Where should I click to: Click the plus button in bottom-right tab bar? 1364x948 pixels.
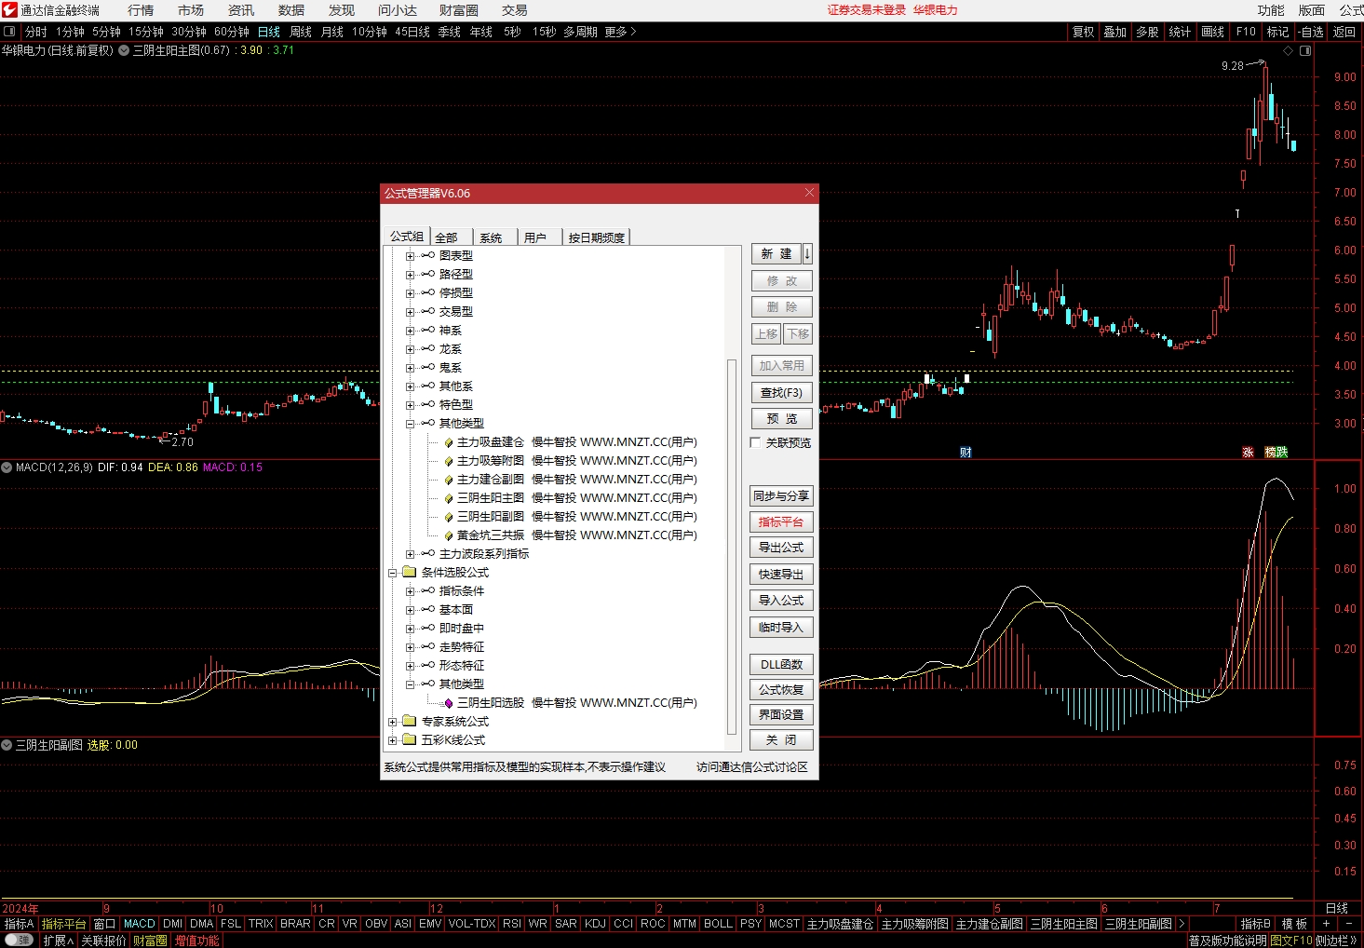click(x=1326, y=924)
